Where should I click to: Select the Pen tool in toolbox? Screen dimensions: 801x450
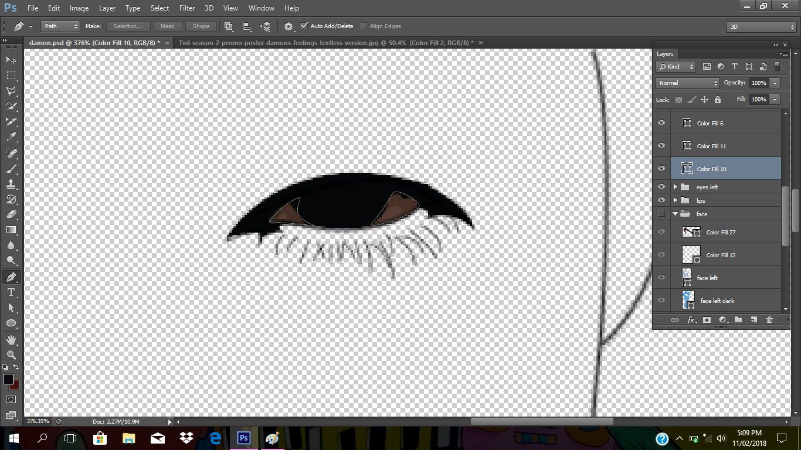[11, 277]
